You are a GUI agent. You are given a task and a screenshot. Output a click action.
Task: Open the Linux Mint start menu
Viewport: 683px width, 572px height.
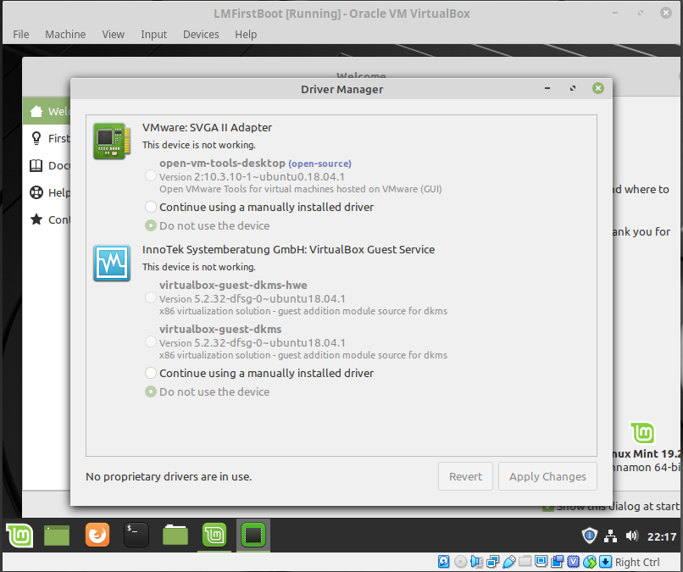pos(19,535)
